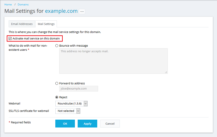Follow the example.com link in title
The width and height of the screenshot is (217, 137).
(x=61, y=11)
